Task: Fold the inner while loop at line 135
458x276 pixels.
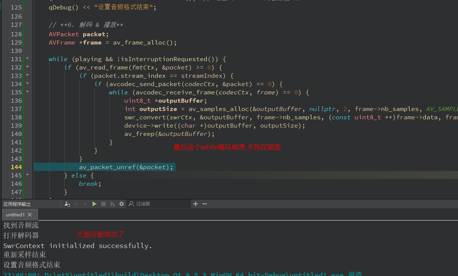Action: point(27,92)
